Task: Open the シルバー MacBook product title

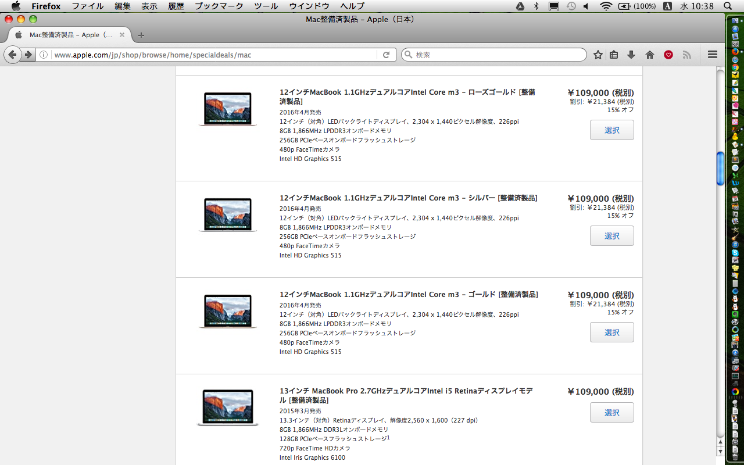Action: (409, 198)
